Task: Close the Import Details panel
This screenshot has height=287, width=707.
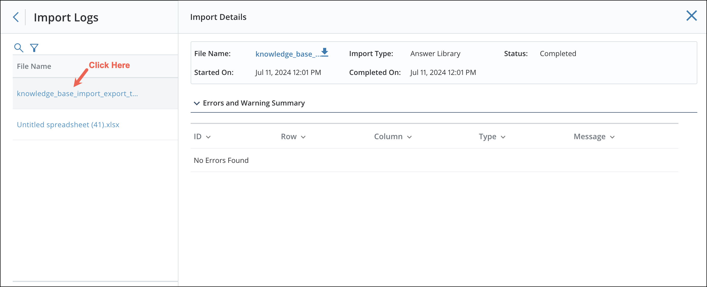Action: [x=691, y=16]
